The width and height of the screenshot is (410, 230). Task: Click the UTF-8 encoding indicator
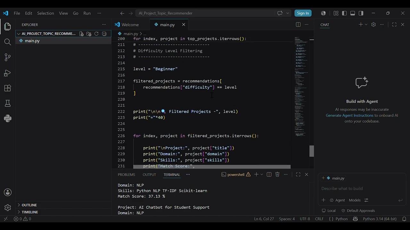click(x=305, y=219)
